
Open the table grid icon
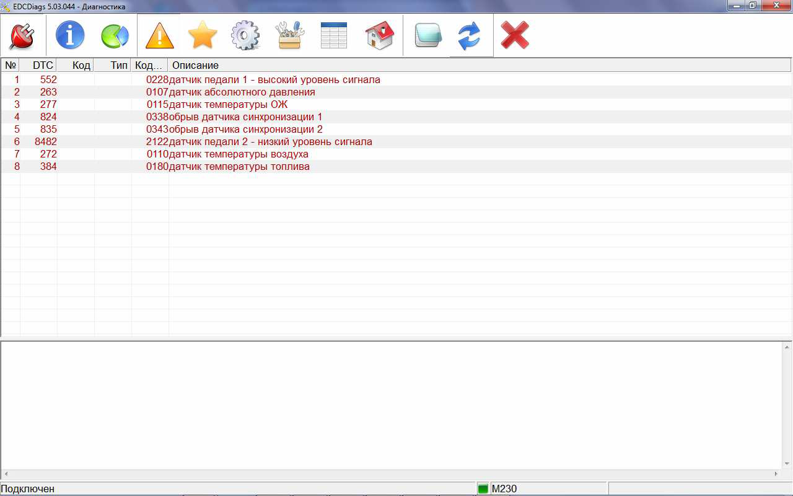[x=334, y=36]
